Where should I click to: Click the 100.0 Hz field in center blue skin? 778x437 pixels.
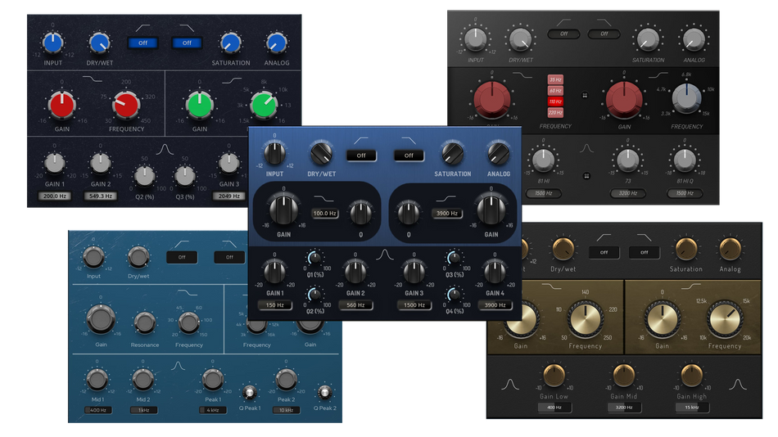coord(325,214)
